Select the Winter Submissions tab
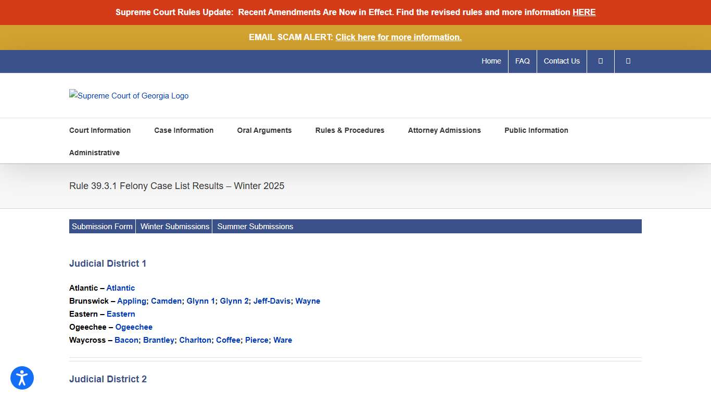Viewport: 711px width, 400px height. pyautogui.click(x=175, y=227)
